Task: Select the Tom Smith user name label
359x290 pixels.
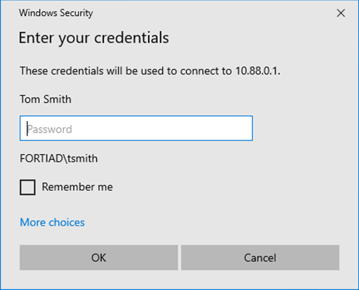Action: tap(45, 99)
